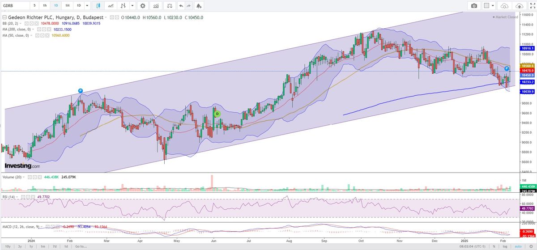
Task: Select the candlestick chart style icon
Action: [99, 5]
